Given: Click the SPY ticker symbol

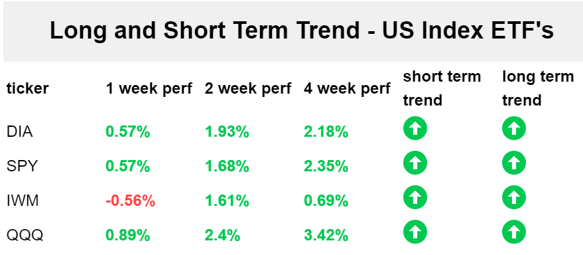Looking at the screenshot, I should tap(22, 167).
